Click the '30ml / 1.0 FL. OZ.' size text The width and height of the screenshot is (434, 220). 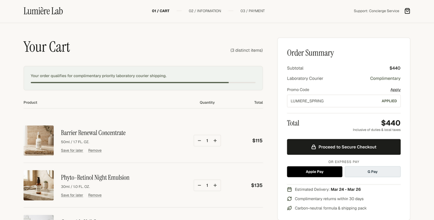pyautogui.click(x=75, y=187)
